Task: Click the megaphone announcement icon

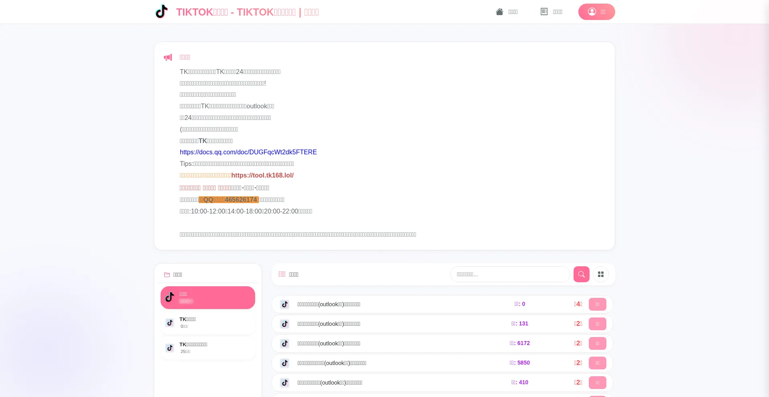Action: click(x=168, y=58)
